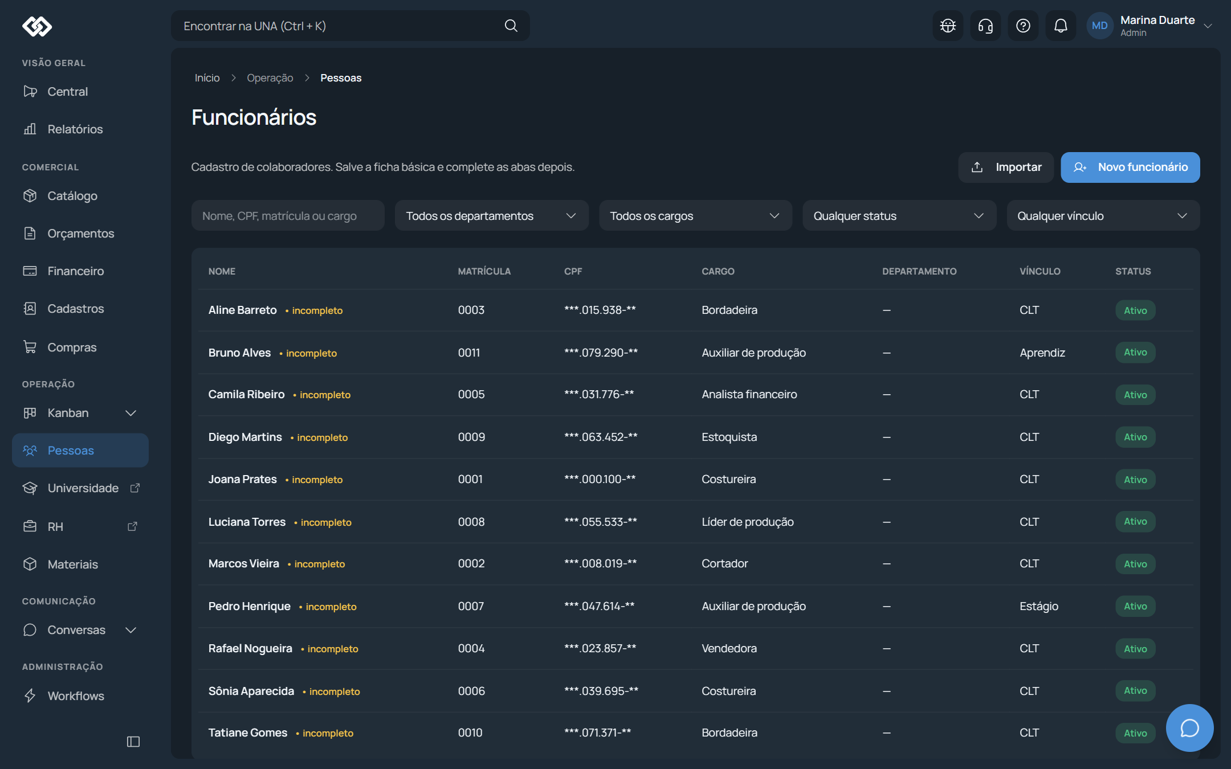Select Pessoas in sidebar

click(x=80, y=451)
